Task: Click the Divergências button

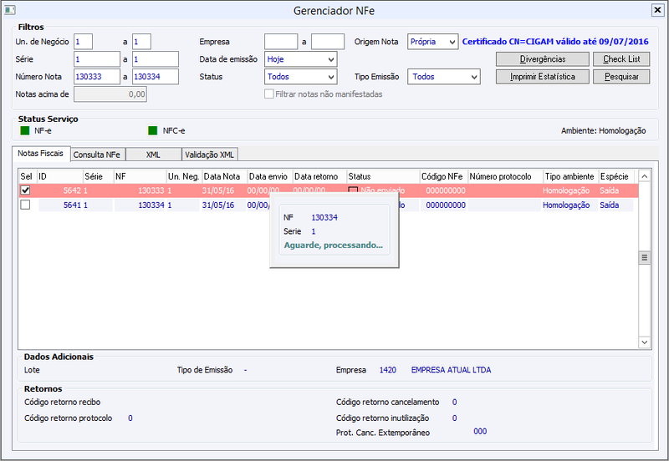Action: [542, 58]
